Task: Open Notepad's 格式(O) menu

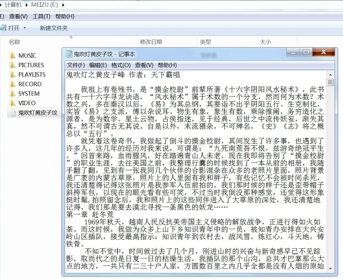Action: coord(121,65)
